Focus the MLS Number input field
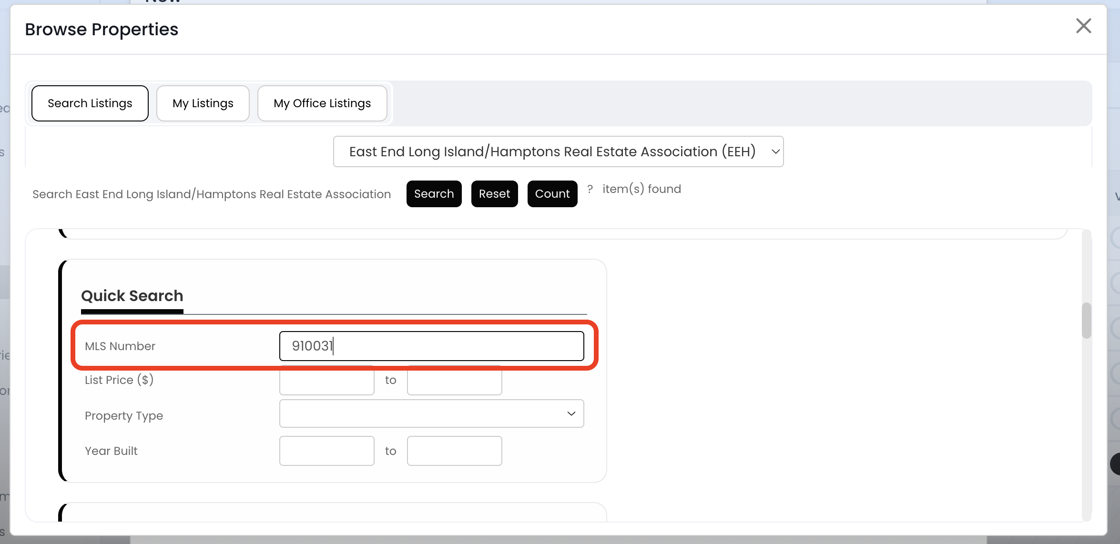This screenshot has height=544, width=1120. pos(431,346)
